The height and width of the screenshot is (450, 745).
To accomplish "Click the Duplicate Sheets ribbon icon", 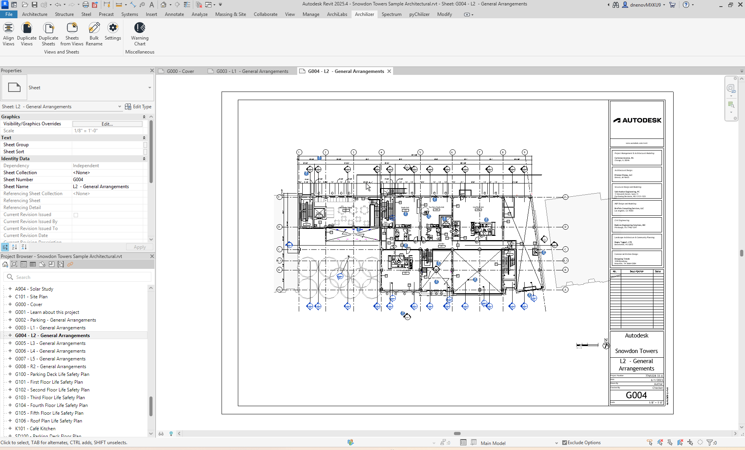I will pos(49,28).
